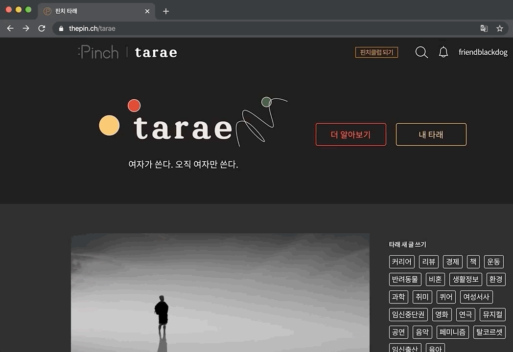Open friendblackdog user menu
Screen dimensions: 513x352
[x=483, y=52]
